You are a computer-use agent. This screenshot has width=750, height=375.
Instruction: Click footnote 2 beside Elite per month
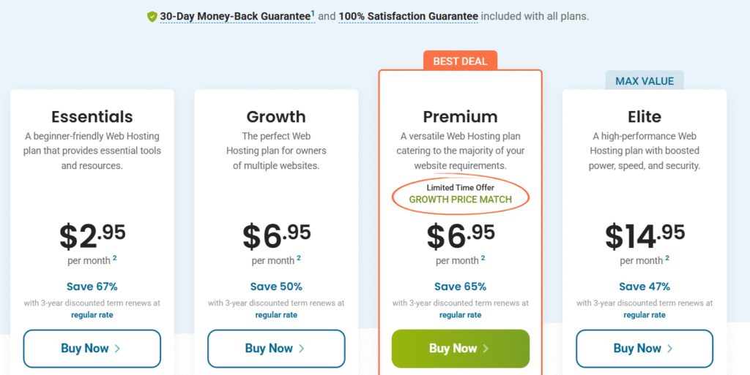667,258
